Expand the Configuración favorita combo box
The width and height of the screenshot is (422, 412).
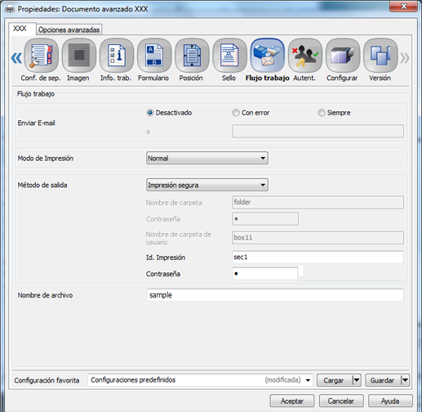click(200, 380)
